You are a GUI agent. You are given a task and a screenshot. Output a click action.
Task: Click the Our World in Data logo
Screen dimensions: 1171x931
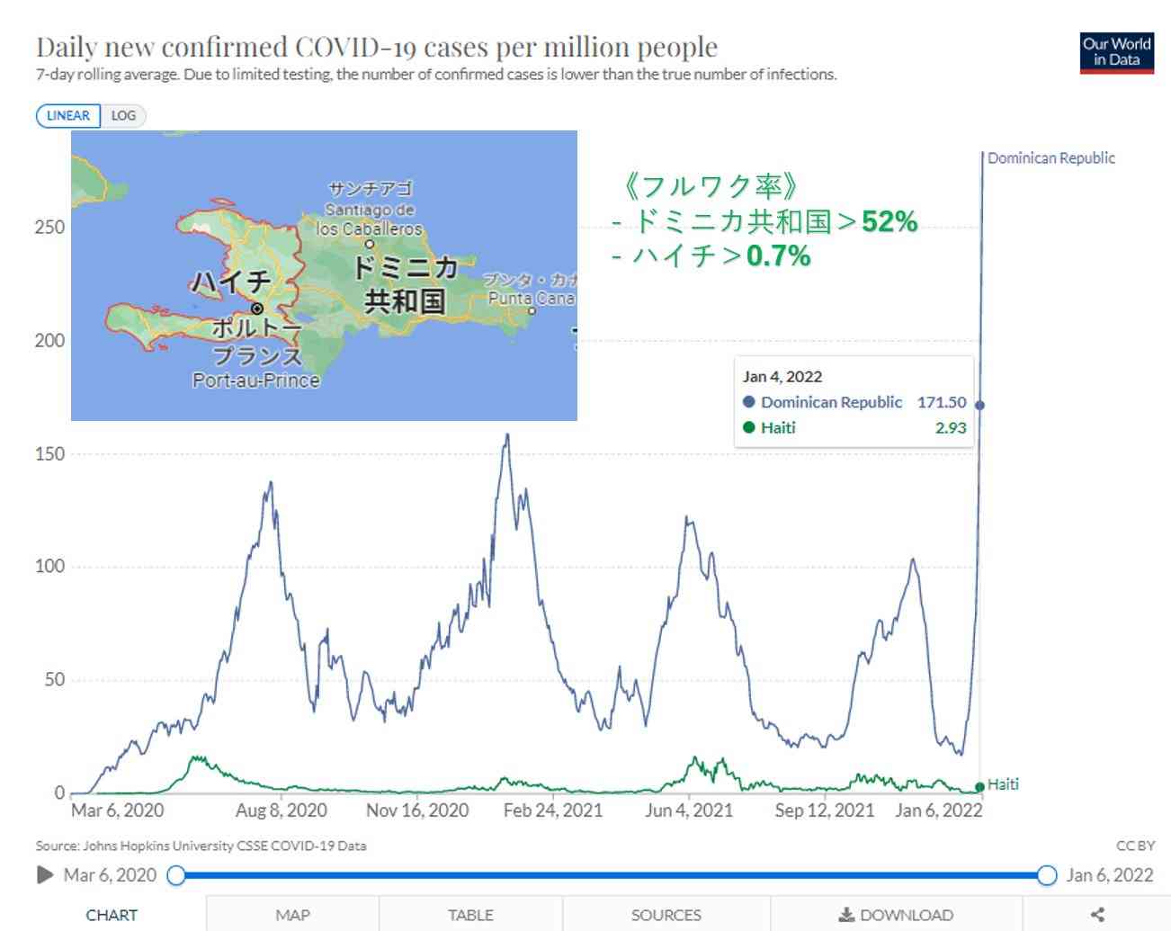pyautogui.click(x=1116, y=52)
